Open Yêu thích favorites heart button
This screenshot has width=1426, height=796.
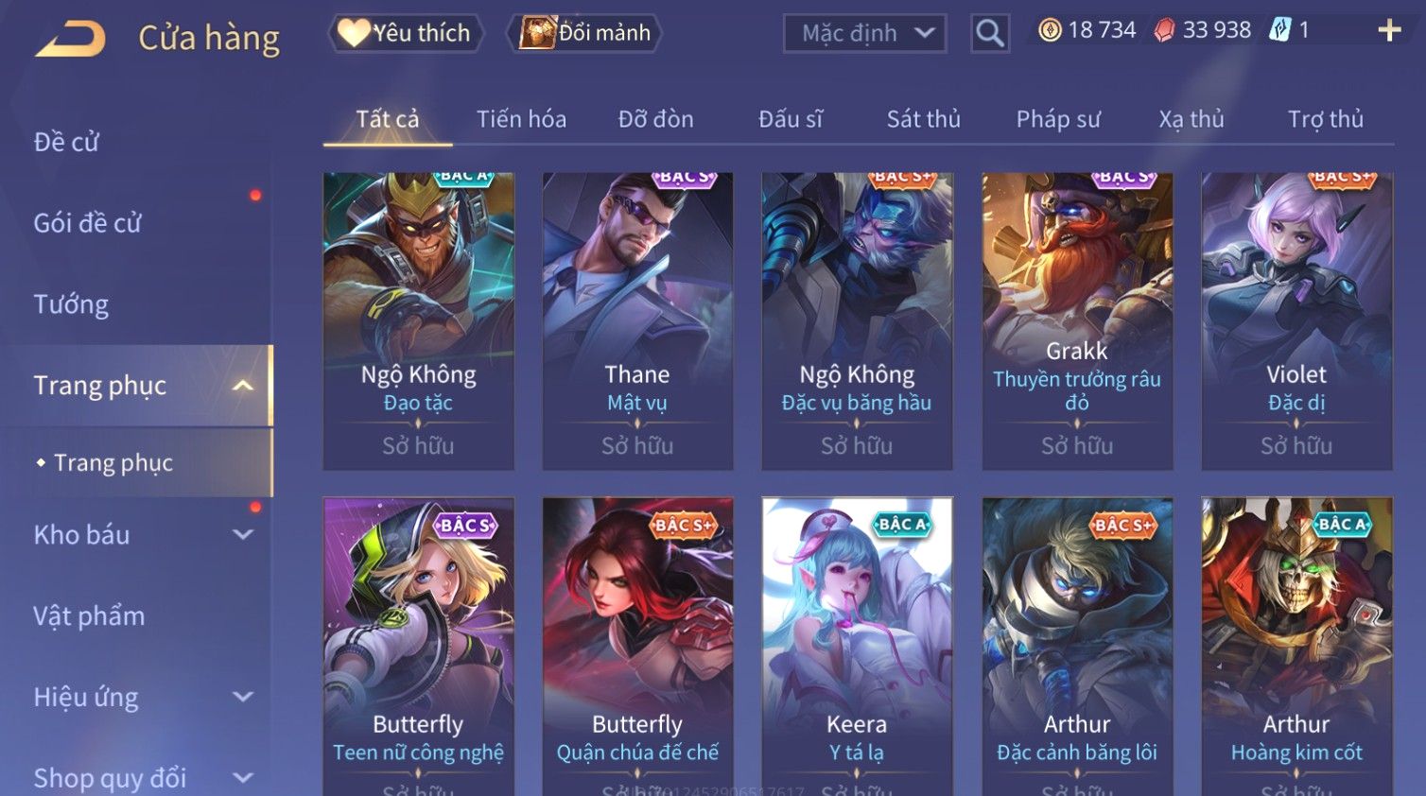pos(407,33)
